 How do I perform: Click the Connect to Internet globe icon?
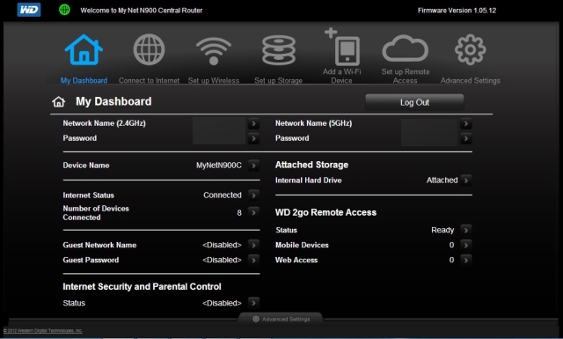tap(149, 49)
